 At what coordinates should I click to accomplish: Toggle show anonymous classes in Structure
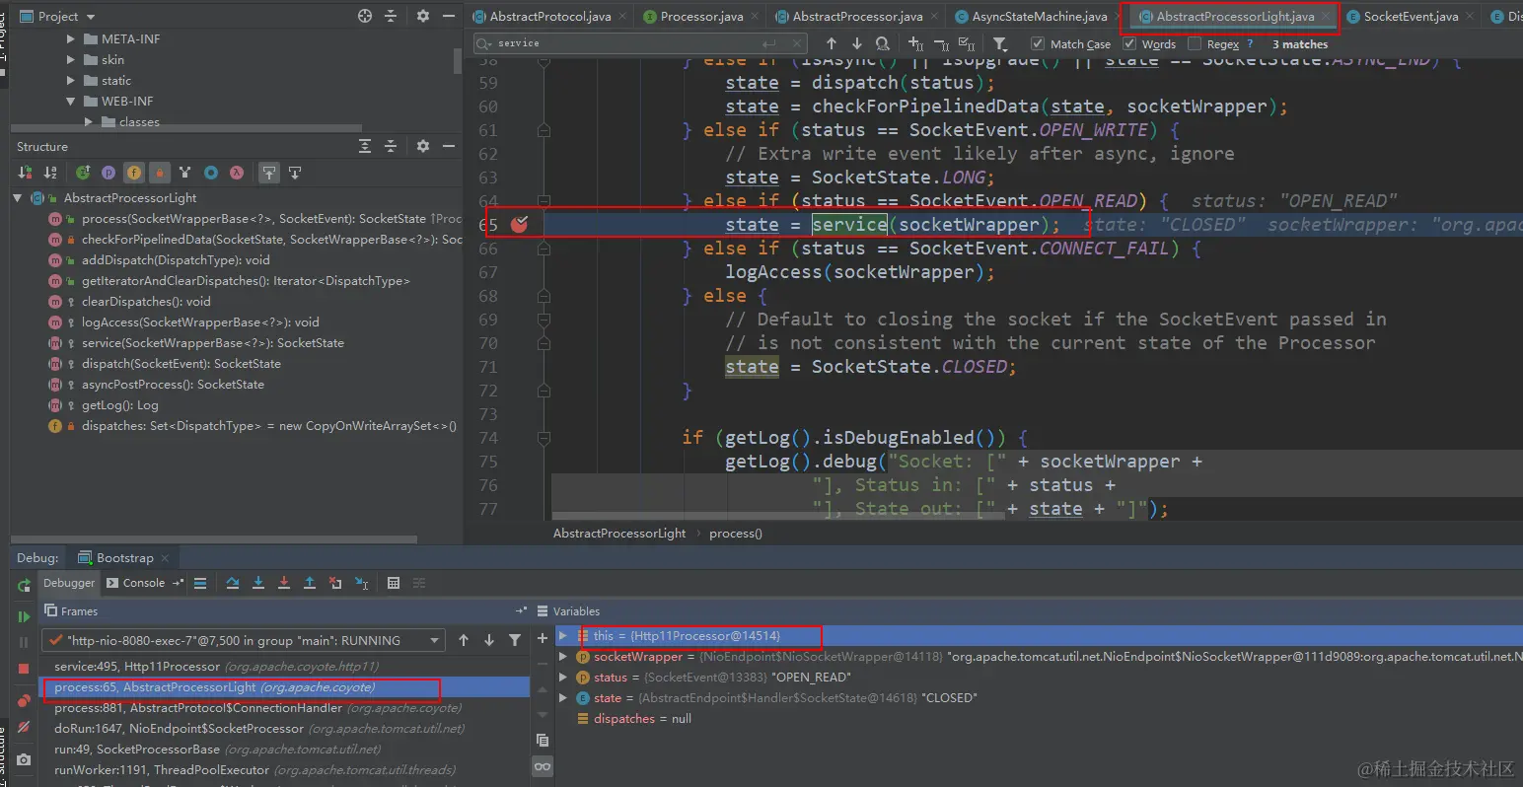point(211,173)
